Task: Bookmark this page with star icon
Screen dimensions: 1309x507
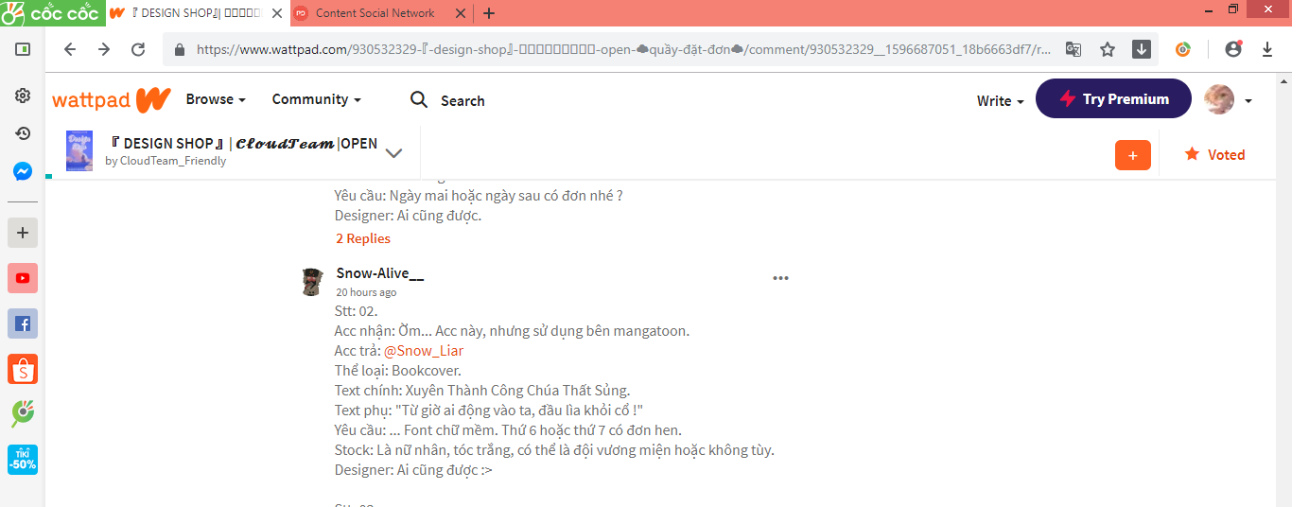Action: 1108,49
